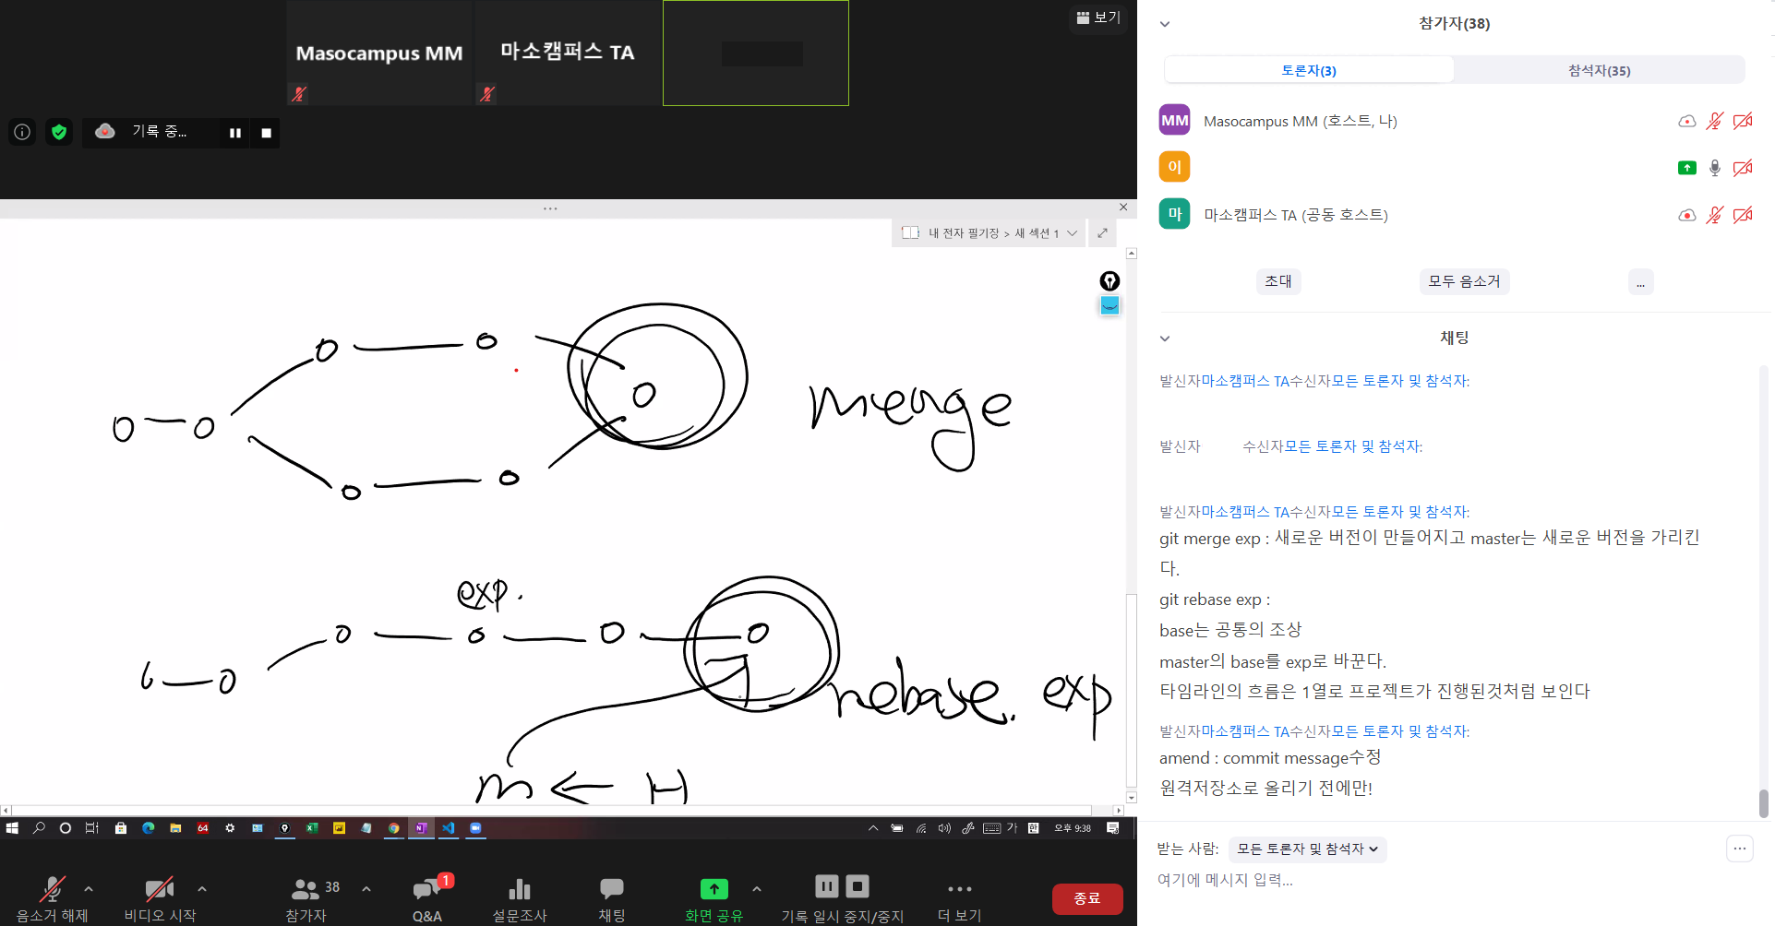This screenshot has width=1775, height=926.
Task: Unmute microphone (음소거 해제)
Action: point(52,889)
